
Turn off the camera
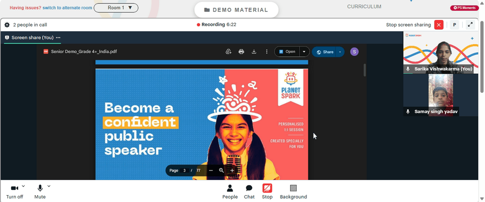(15, 192)
